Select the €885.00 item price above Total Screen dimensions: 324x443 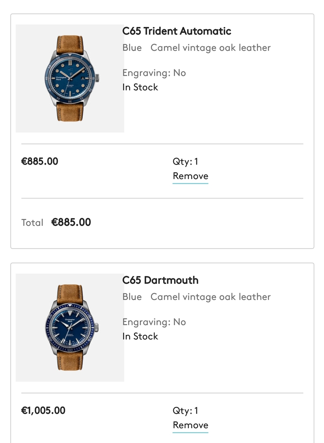pyautogui.click(x=40, y=162)
